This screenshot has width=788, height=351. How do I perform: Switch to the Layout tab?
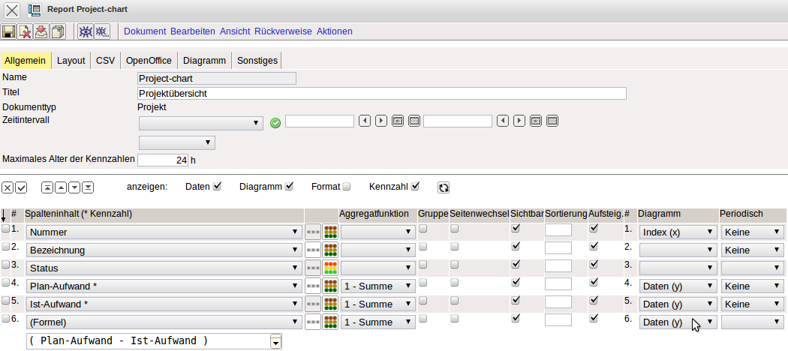(71, 61)
